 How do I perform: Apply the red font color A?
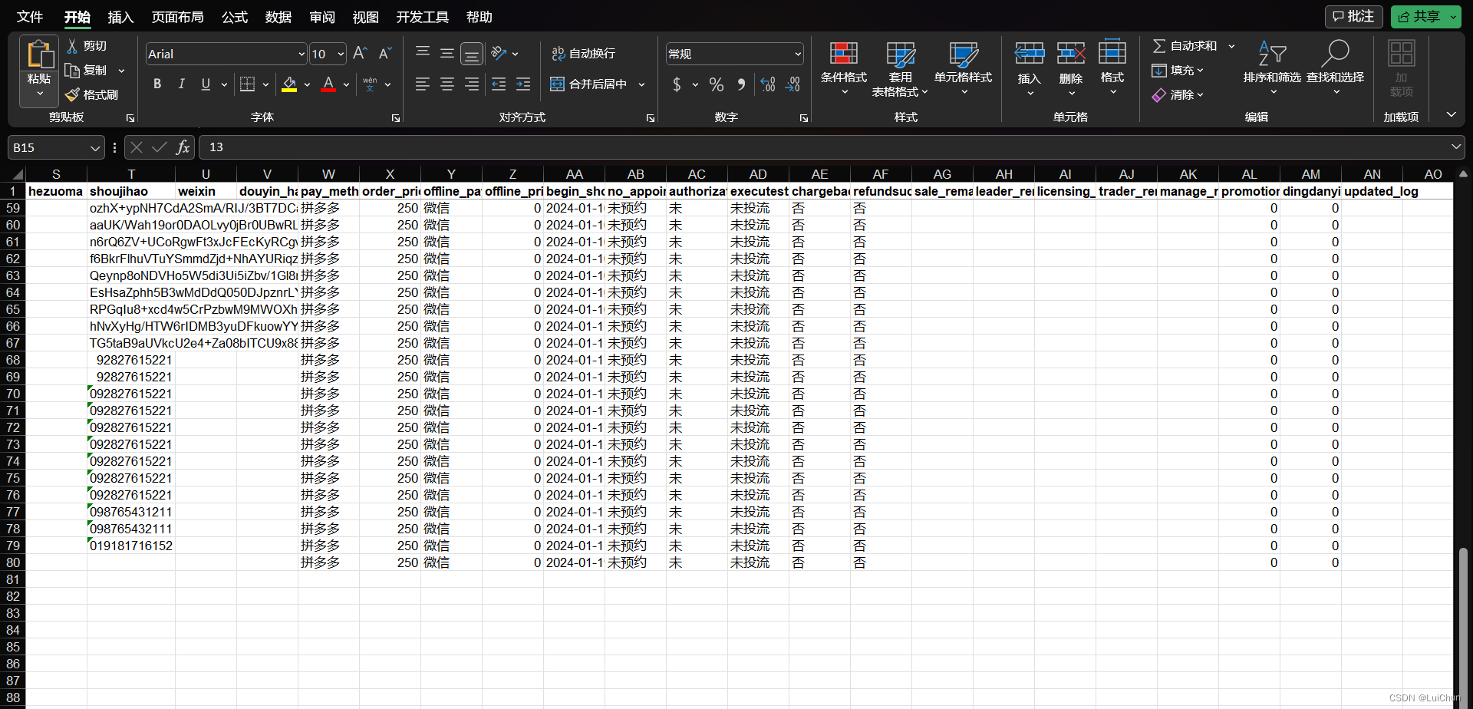pos(328,84)
